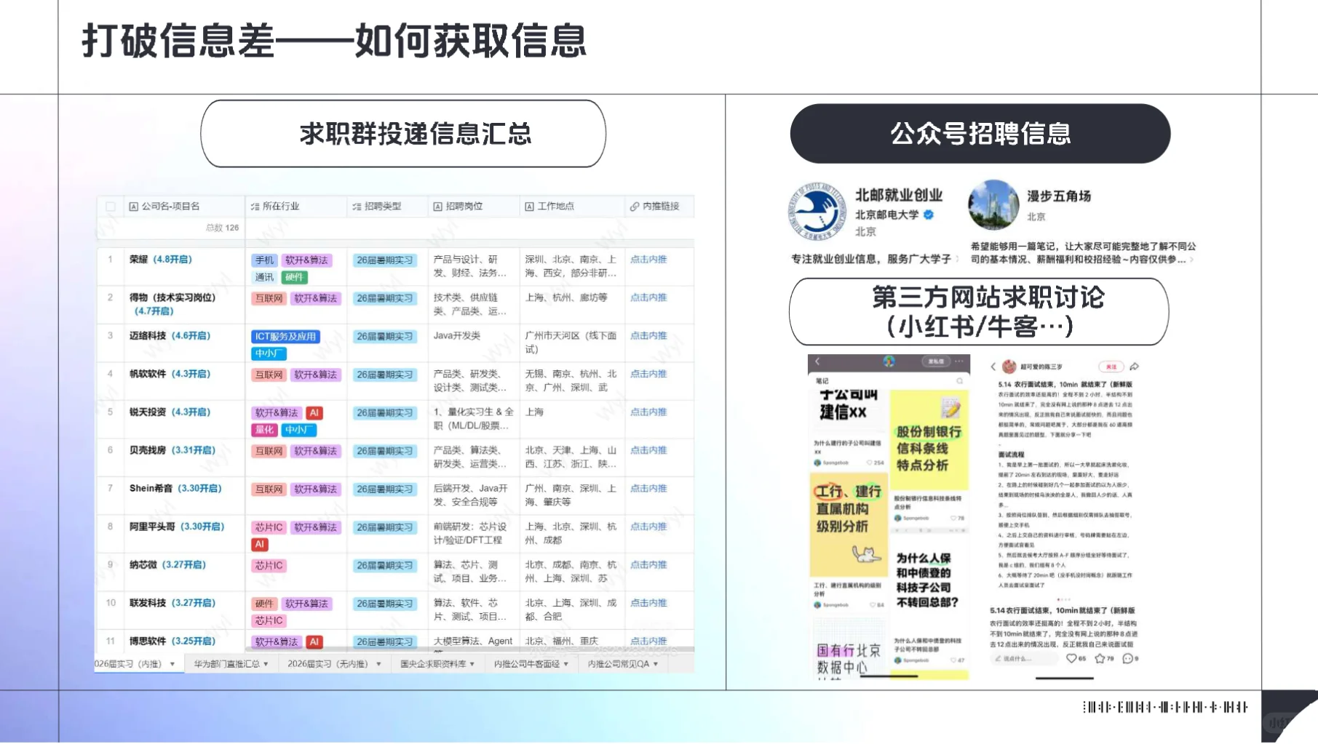Open the 点击内推 link for 帆软软件
This screenshot has height=744, width=1318.
648,373
